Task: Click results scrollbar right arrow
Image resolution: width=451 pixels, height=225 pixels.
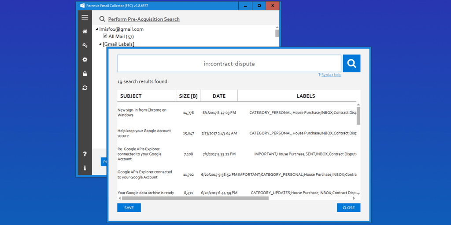Action: pos(354,198)
